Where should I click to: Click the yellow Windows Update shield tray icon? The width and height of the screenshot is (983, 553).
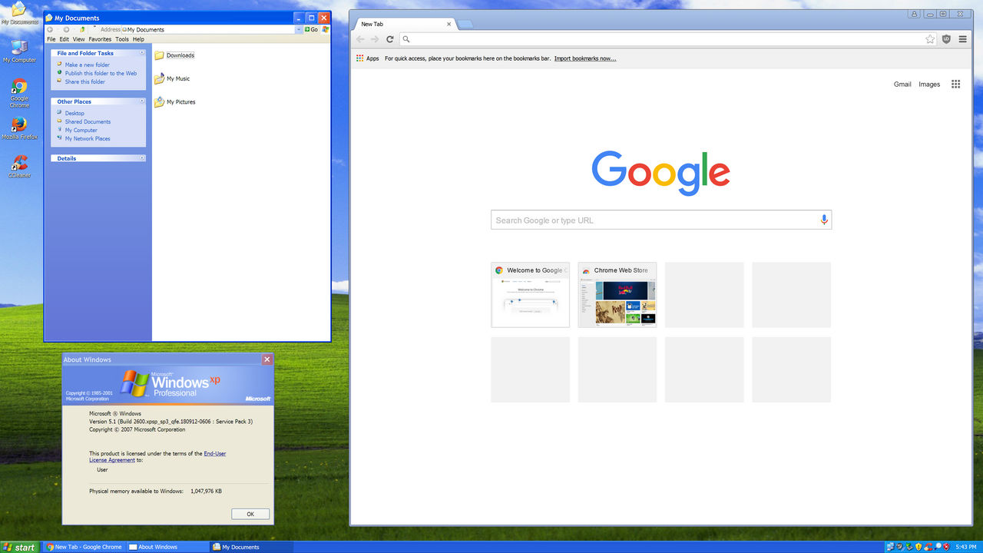pos(918,547)
